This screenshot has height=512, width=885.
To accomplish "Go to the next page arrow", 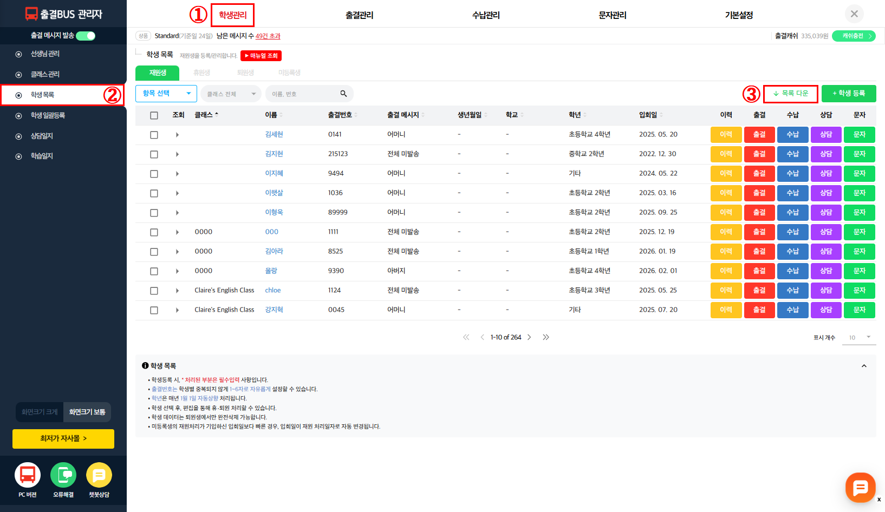I will (529, 337).
